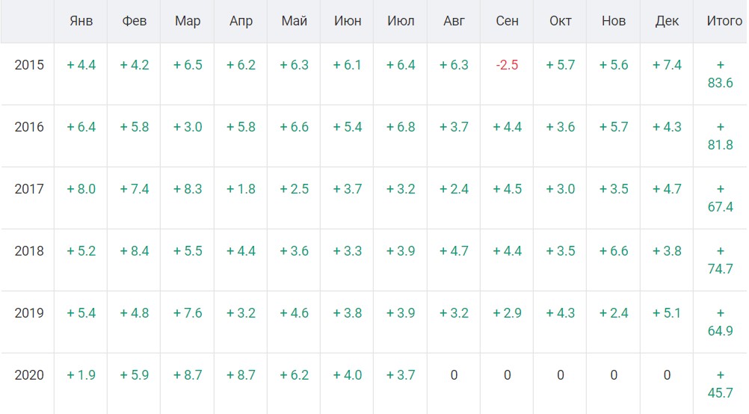Click the + 8.4 value in February 2018
The image size is (749, 414).
(135, 251)
